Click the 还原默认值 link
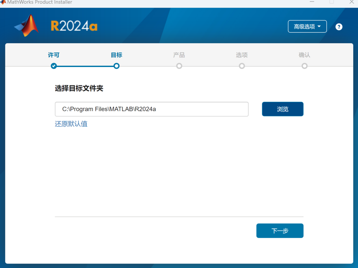 point(71,124)
